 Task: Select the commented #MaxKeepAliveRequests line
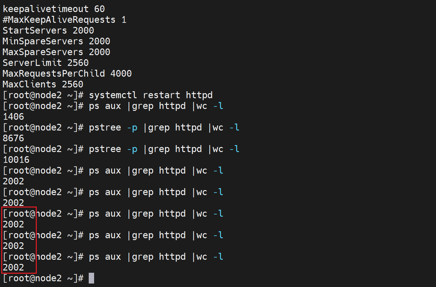[x=64, y=20]
